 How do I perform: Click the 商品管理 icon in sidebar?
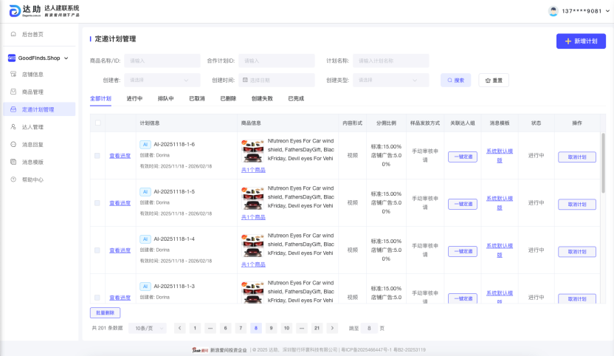[13, 92]
